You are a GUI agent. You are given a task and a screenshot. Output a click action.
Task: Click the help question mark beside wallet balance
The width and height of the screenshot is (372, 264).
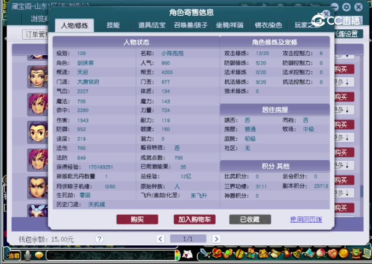tap(99, 239)
